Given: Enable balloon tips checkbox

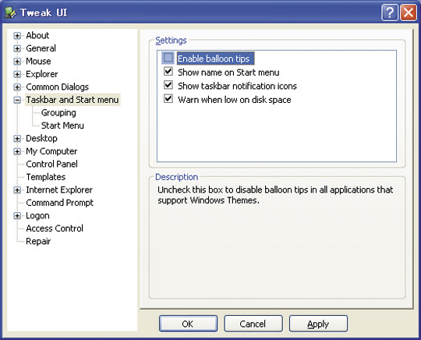Looking at the screenshot, I should (168, 58).
